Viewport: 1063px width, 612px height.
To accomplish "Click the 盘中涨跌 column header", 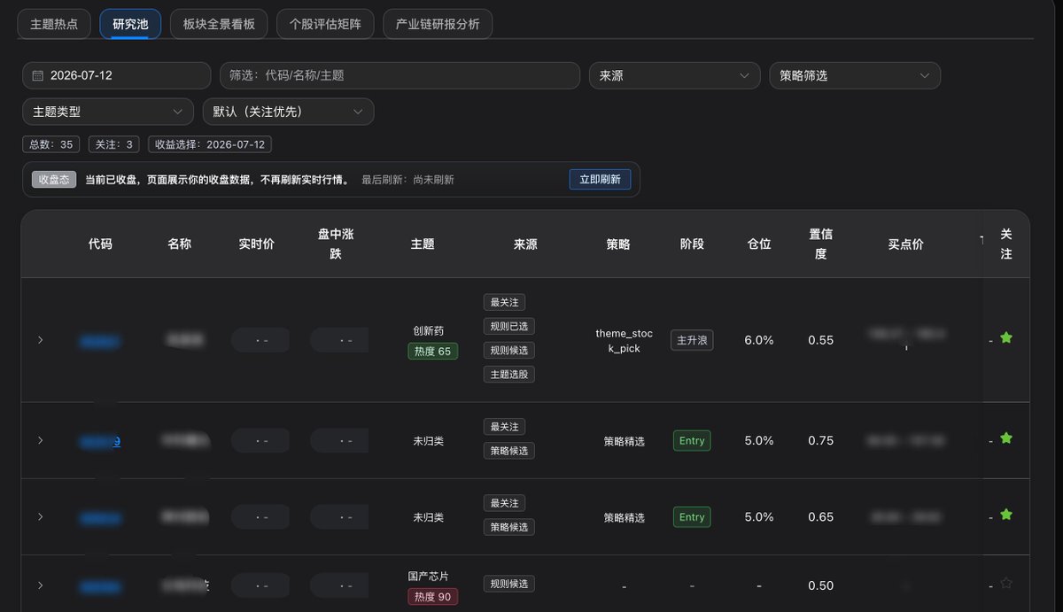I will (336, 244).
